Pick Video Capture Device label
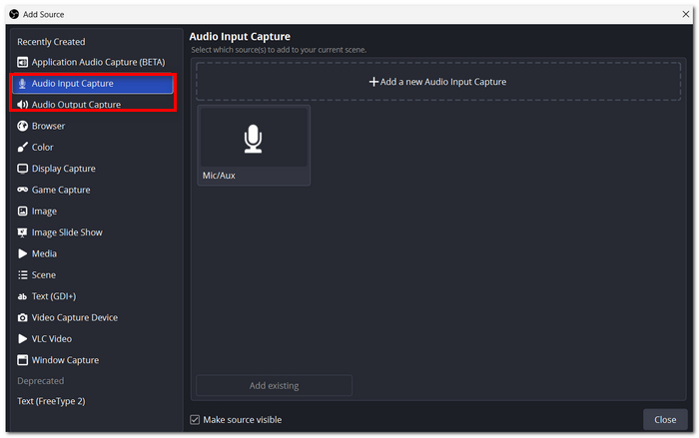 pos(75,317)
